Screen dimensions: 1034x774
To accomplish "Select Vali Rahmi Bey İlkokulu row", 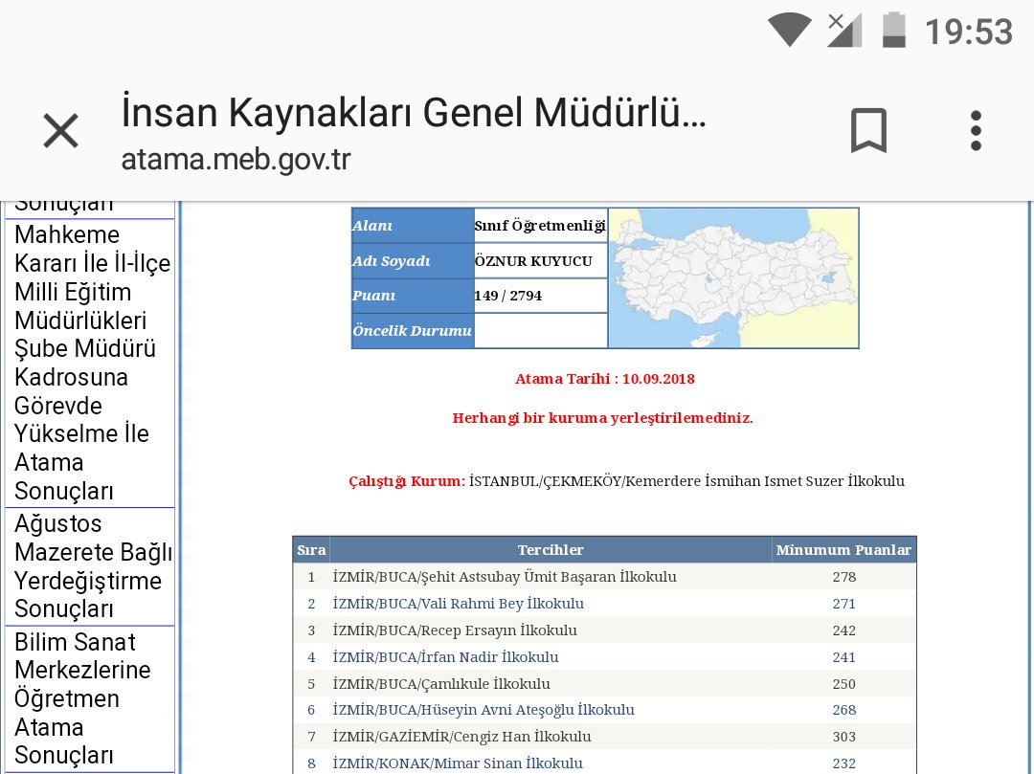I will pyautogui.click(x=605, y=604).
